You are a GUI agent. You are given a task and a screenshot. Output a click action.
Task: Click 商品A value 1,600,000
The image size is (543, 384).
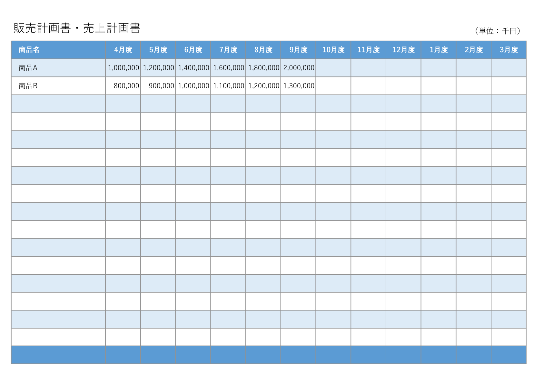(229, 68)
